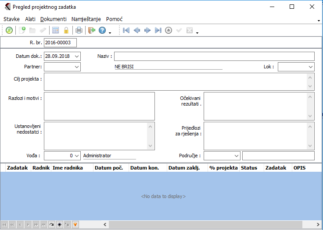Click the Ime radnika column header
This screenshot has width=323, height=230.
click(x=68, y=168)
